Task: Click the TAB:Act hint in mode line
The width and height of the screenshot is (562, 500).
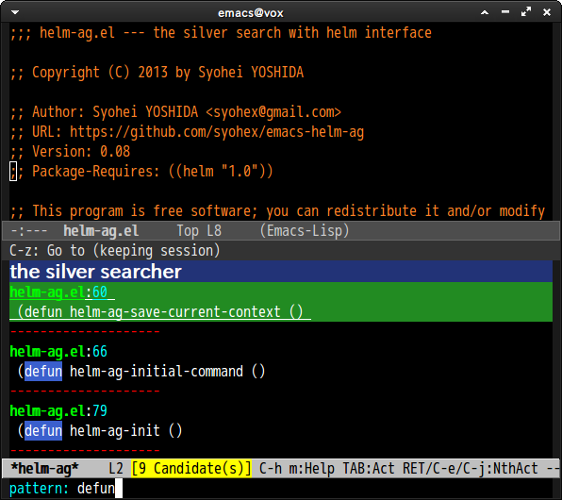Action: point(369,469)
